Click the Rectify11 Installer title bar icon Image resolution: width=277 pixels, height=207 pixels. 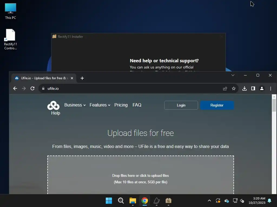[54, 36]
